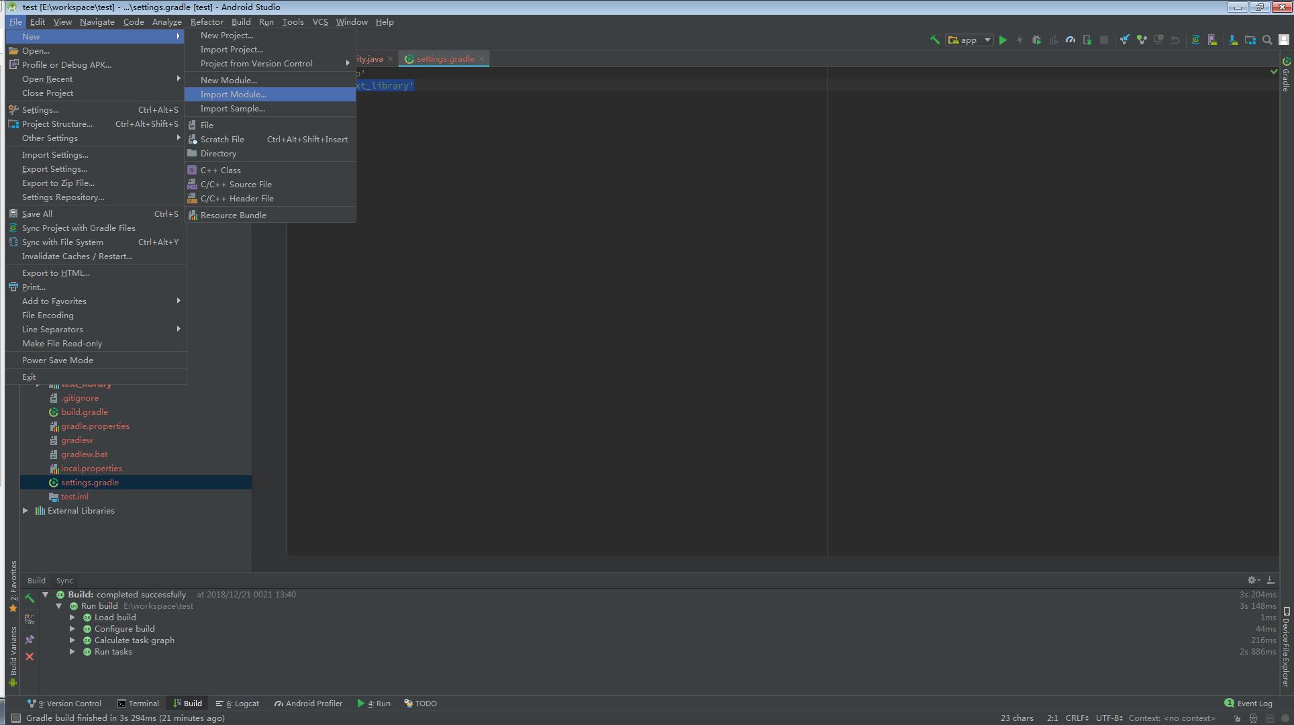Viewport: 1294px width, 725px height.
Task: Stop the build using the red X icon
Action: tap(30, 657)
